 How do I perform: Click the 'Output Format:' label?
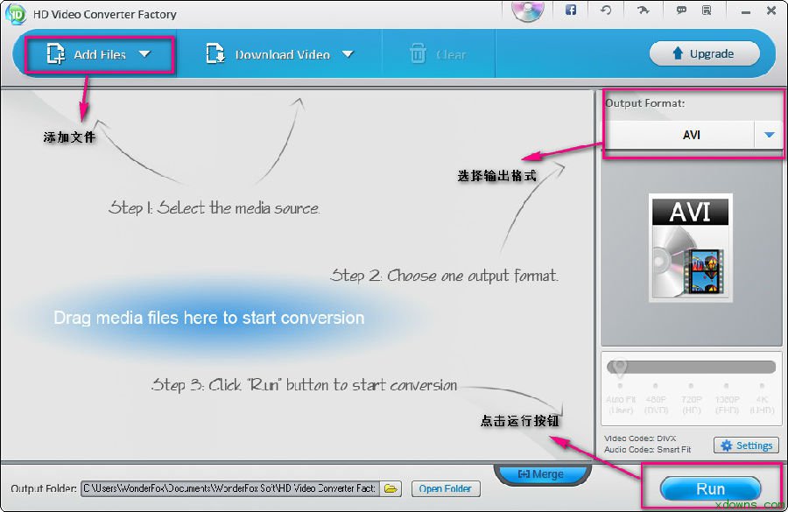(644, 103)
